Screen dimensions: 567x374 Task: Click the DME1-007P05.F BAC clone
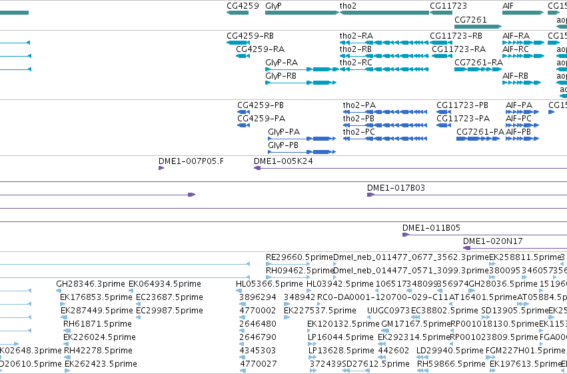(x=161, y=168)
